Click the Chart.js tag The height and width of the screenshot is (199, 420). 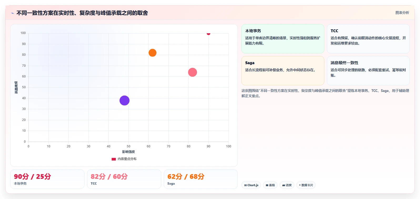tap(251, 185)
